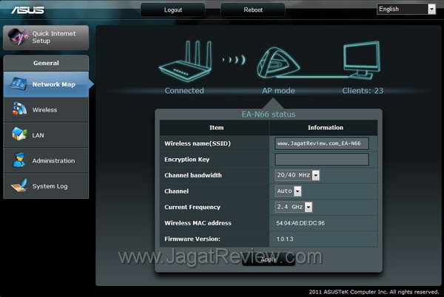Viewport: 444px width, 297px height.
Task: Open the Quick Internet Setup wizard
Action: click(x=46, y=37)
